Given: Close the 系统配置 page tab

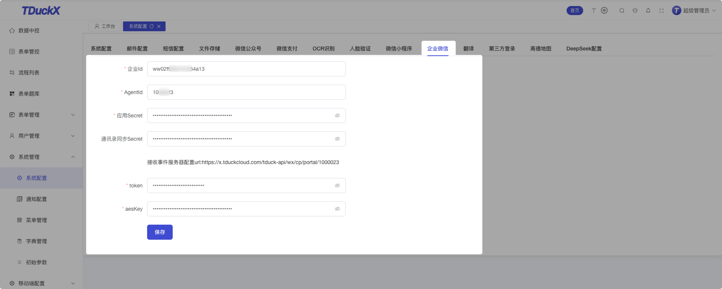Looking at the screenshot, I should click(159, 26).
